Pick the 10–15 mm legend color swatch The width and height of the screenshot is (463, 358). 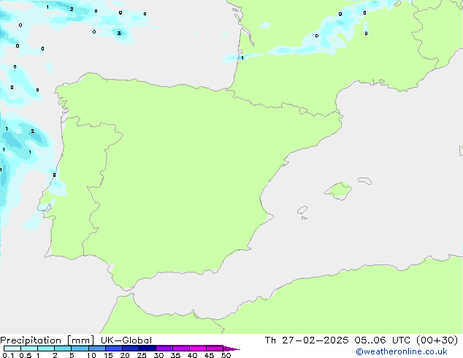pos(96,349)
